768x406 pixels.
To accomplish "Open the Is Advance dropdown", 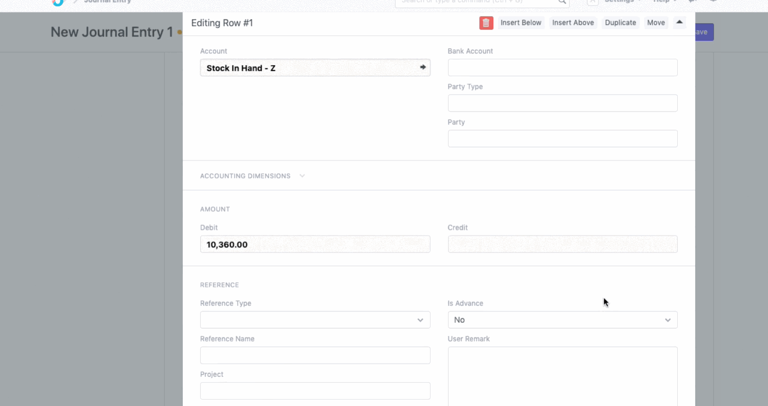I will tap(563, 320).
